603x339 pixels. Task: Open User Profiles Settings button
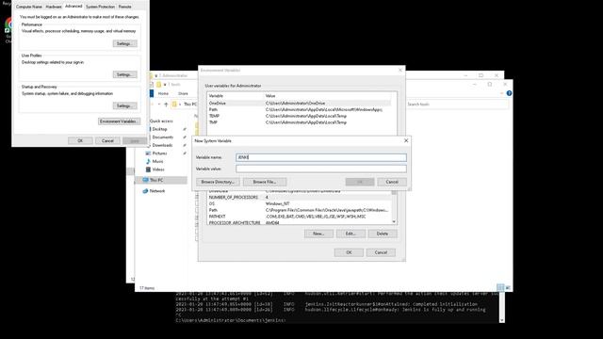coord(124,74)
